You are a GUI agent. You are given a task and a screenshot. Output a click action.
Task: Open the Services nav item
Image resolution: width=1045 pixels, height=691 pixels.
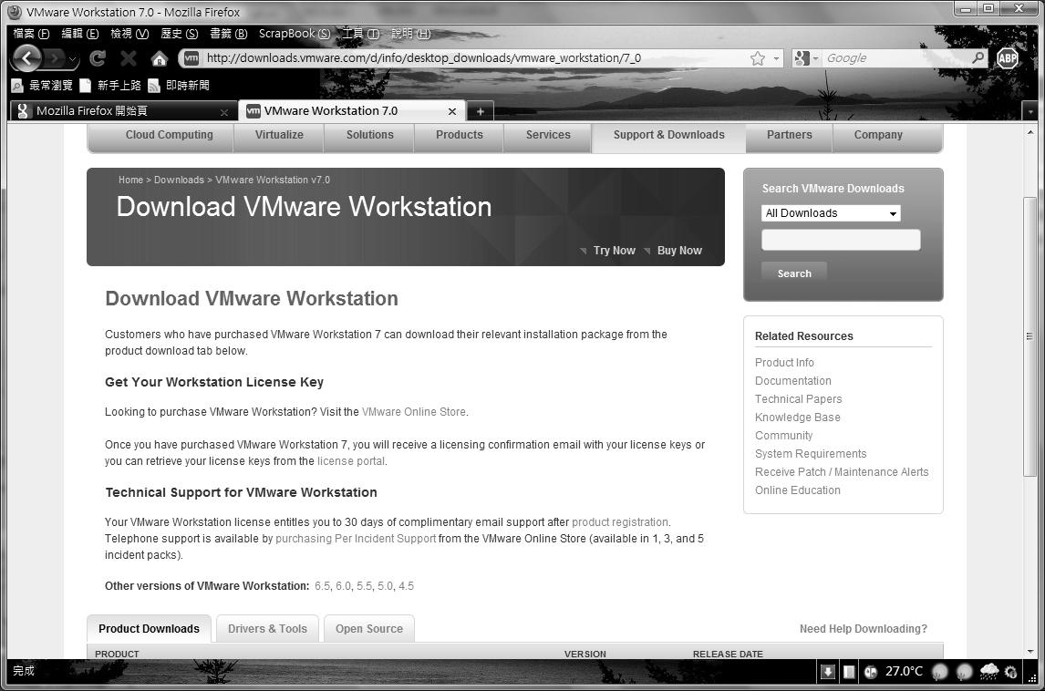(x=548, y=135)
